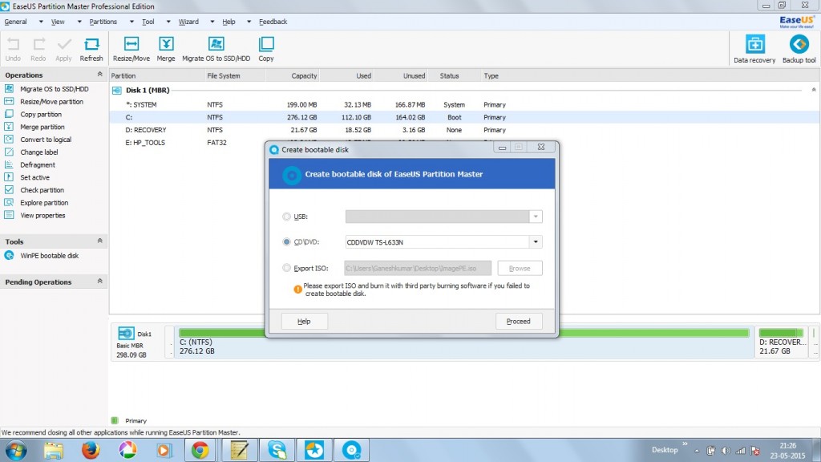Open the Help menu in menu bar
Viewport: 821px width, 462px height.
(x=229, y=22)
